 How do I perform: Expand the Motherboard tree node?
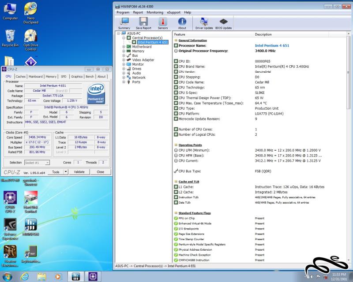pos(124,47)
